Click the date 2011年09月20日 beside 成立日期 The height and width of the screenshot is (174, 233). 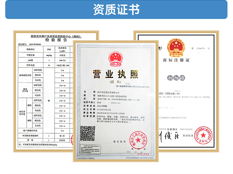click(x=104, y=110)
